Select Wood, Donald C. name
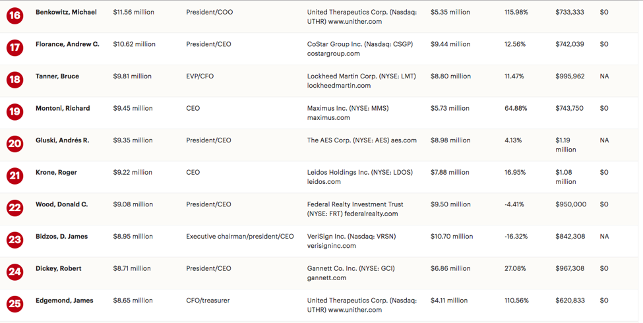 [x=61, y=204]
